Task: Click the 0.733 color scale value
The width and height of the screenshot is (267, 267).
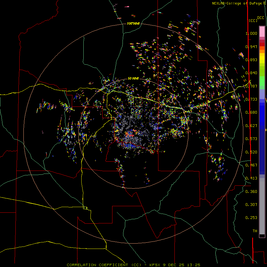Action: (251, 99)
